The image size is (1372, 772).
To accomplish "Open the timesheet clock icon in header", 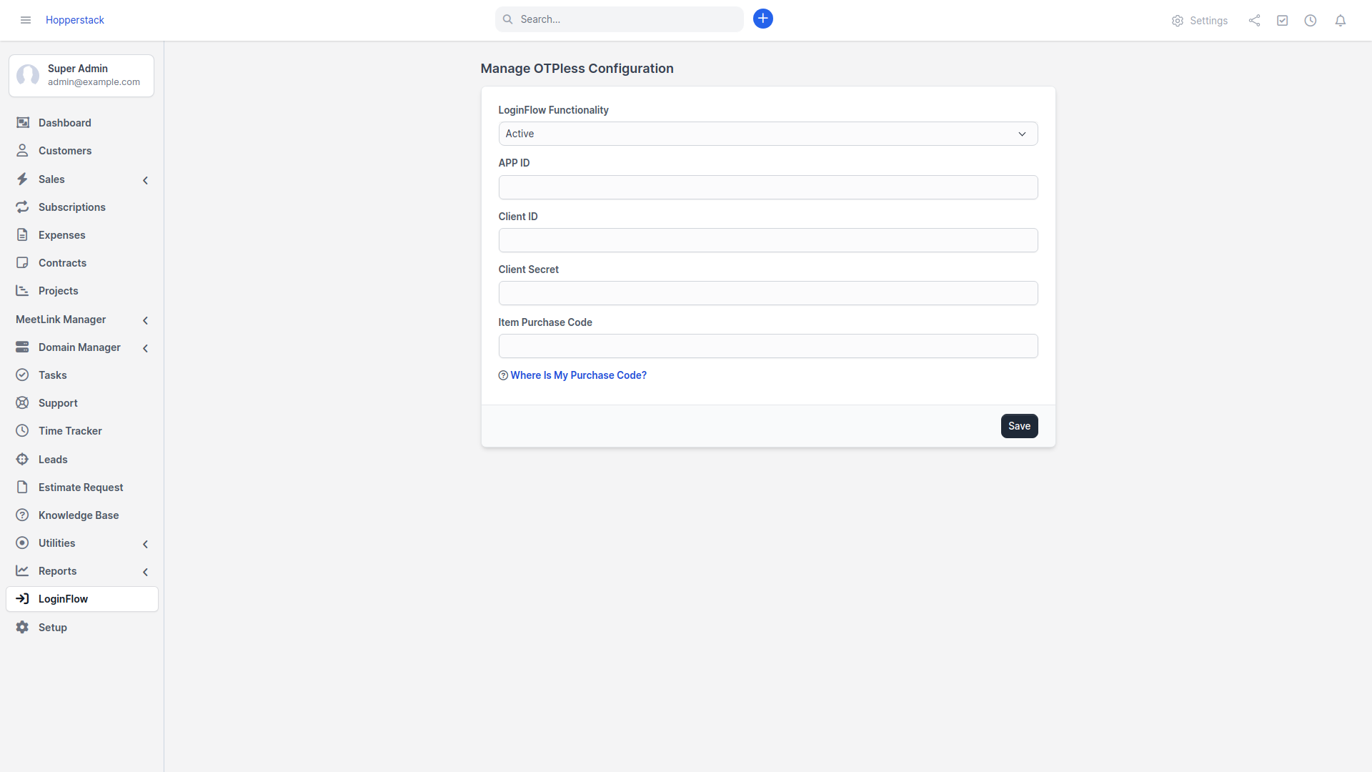I will (1311, 21).
